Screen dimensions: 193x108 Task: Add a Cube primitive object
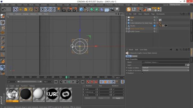click(x=81, y=9)
